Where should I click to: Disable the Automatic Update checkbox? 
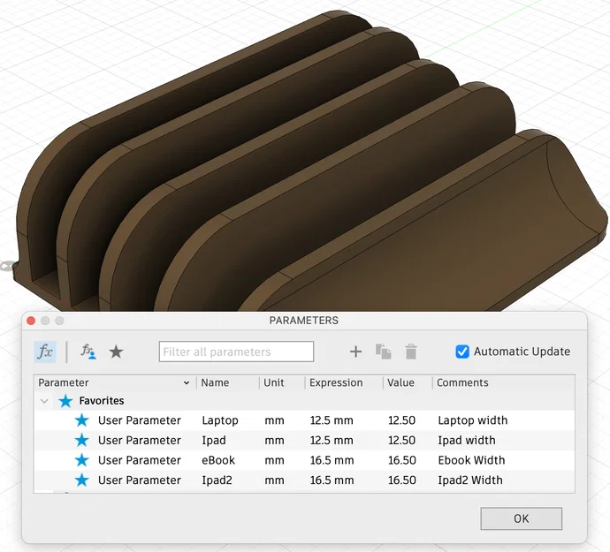point(462,352)
